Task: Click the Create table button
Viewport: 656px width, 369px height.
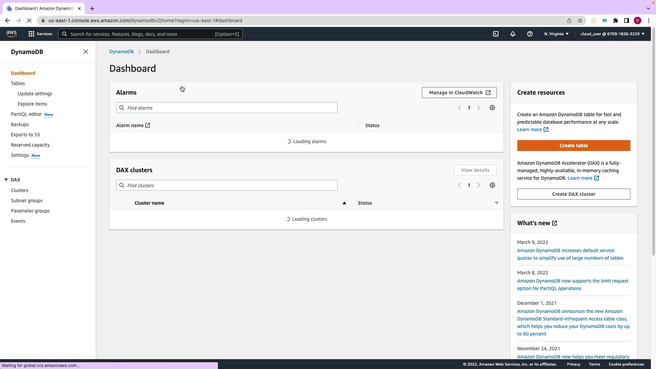Action: coord(573,146)
